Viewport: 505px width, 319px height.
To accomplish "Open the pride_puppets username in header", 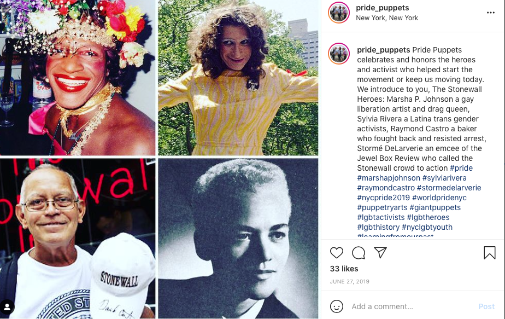I will (x=382, y=8).
